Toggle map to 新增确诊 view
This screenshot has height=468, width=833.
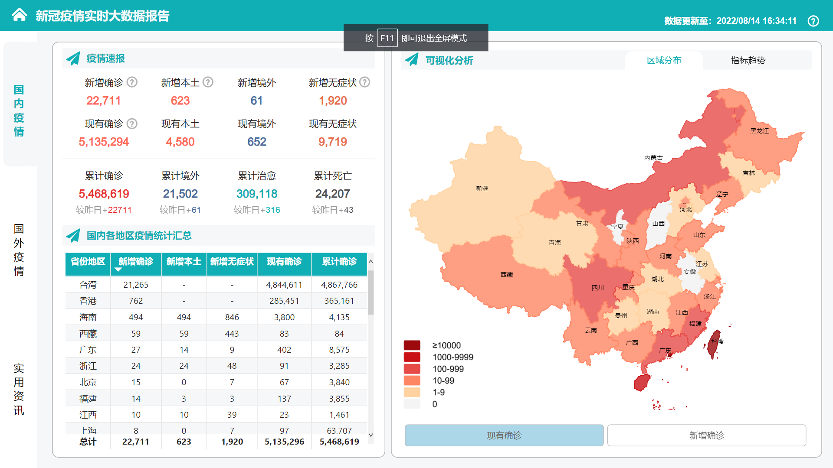pyautogui.click(x=706, y=435)
